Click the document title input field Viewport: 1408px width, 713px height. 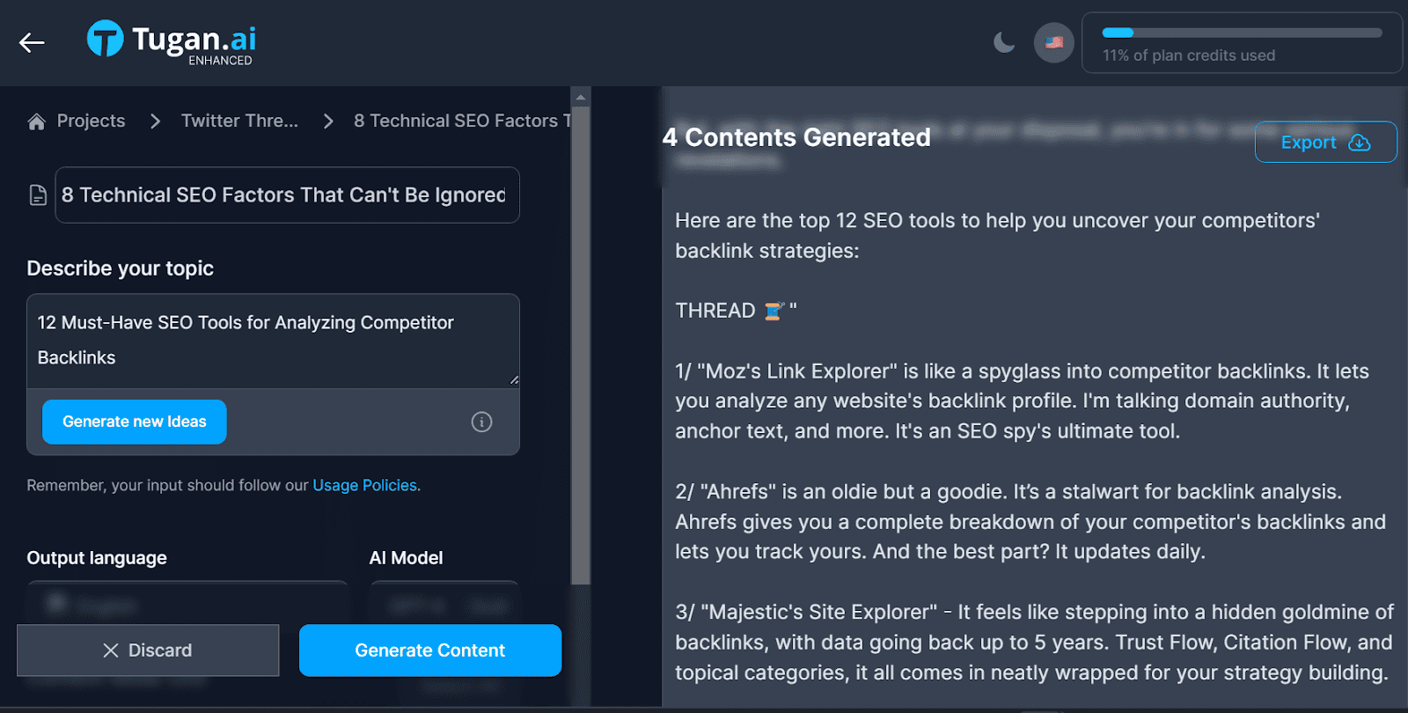pyautogui.click(x=287, y=195)
